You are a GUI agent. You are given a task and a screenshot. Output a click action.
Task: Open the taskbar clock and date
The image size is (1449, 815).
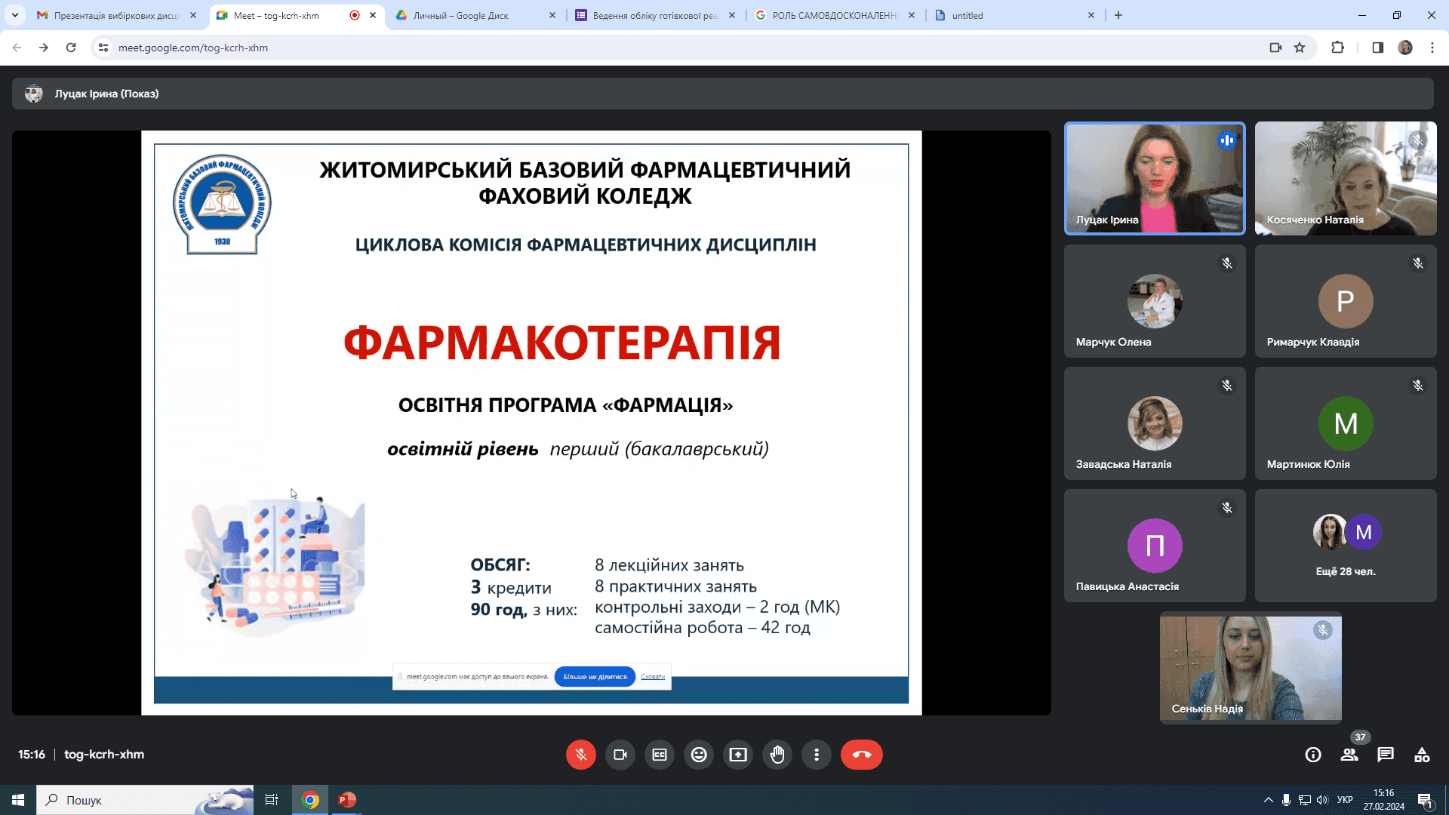pyautogui.click(x=1384, y=800)
